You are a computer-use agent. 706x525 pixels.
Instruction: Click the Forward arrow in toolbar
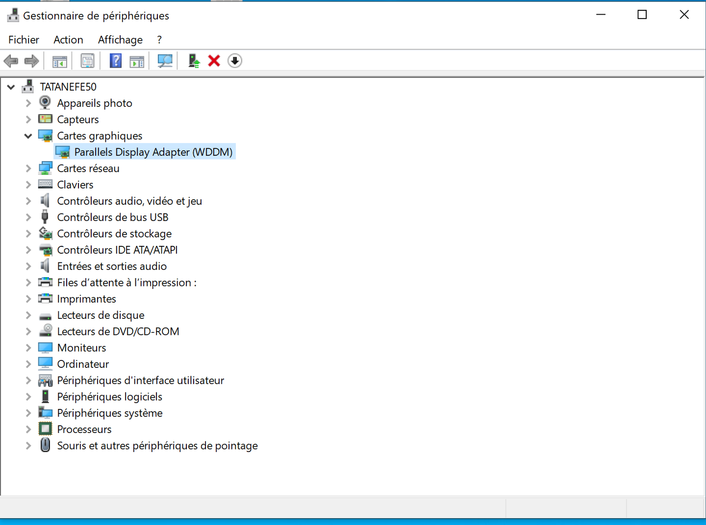click(x=32, y=61)
